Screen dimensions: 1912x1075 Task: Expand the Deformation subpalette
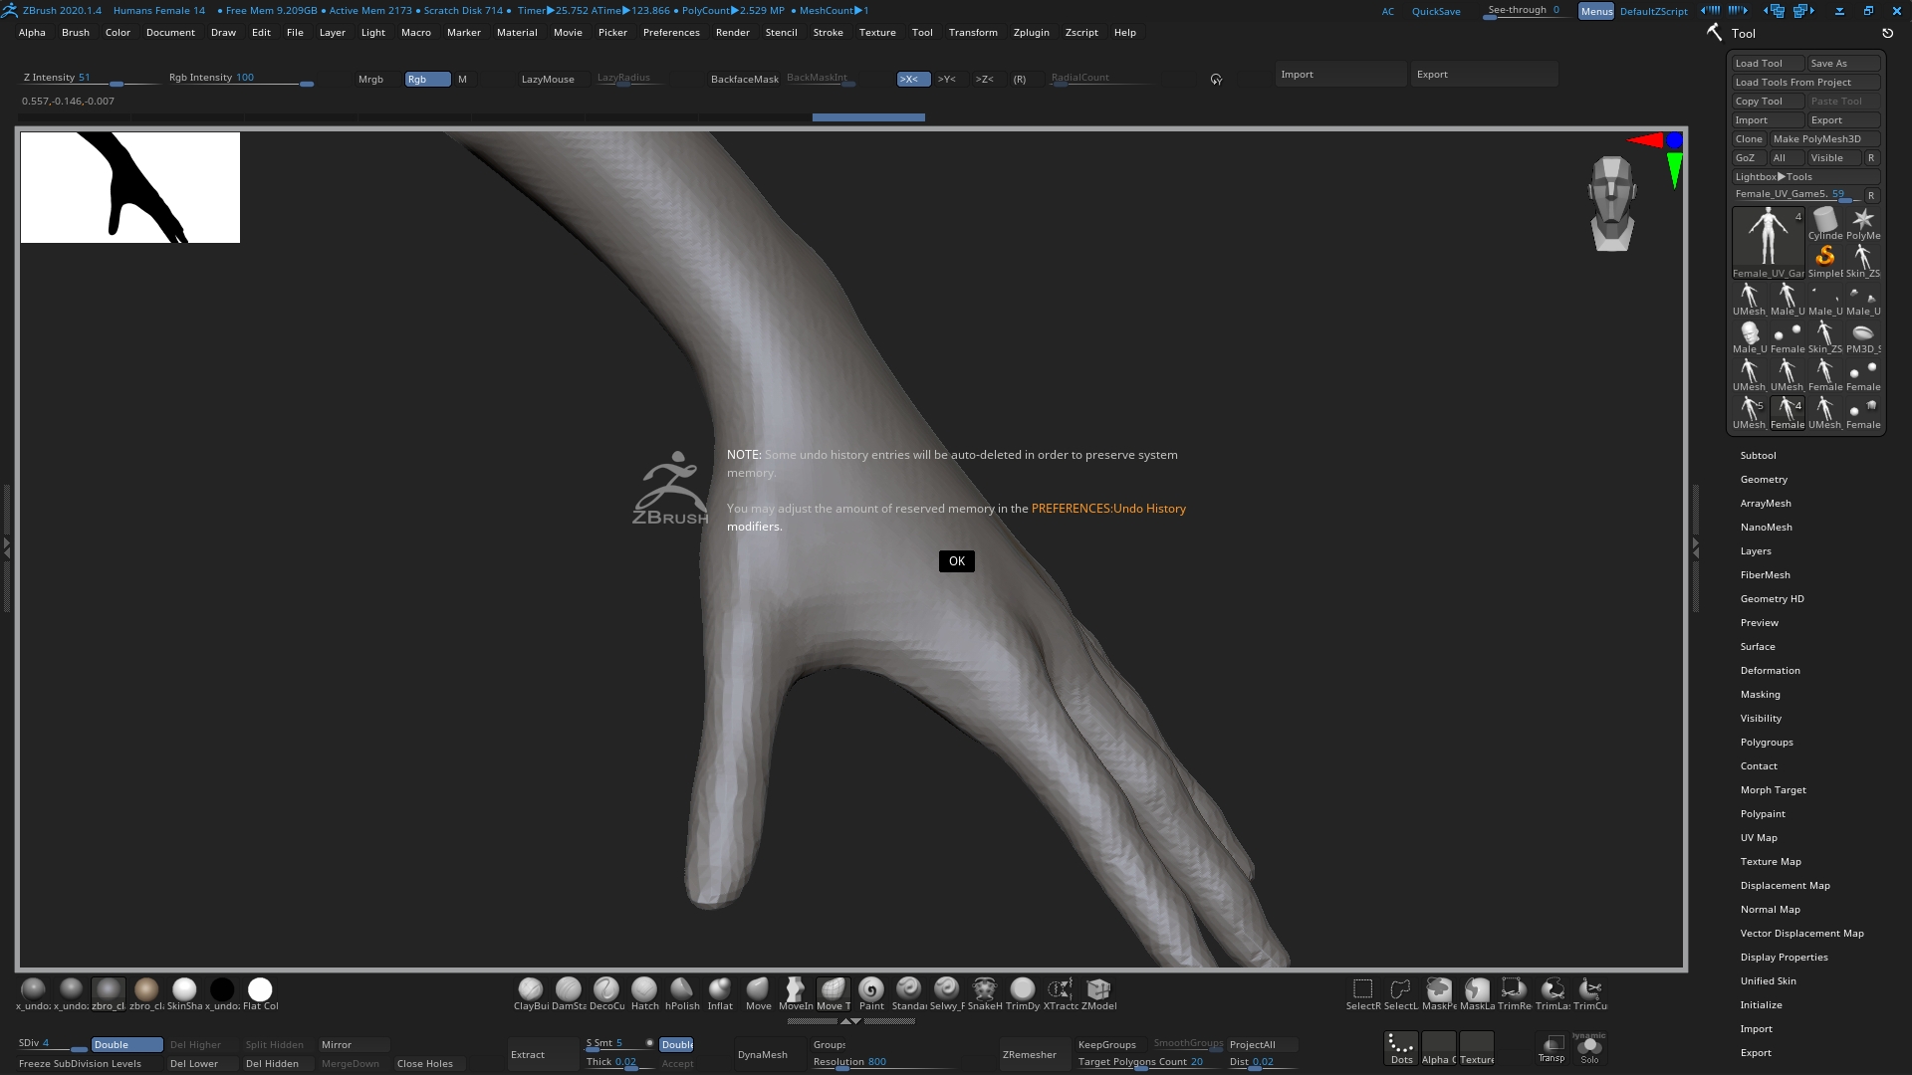1770,671
